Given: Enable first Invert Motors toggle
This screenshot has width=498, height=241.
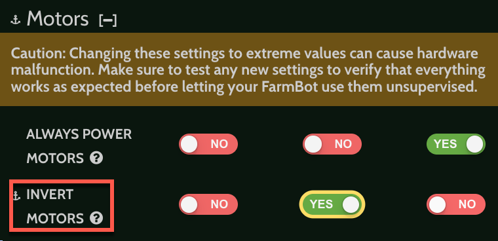Looking at the screenshot, I should (208, 204).
